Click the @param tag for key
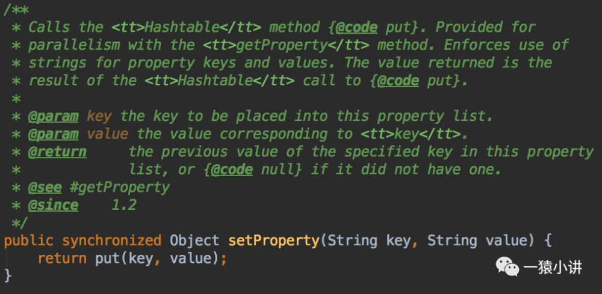Screen dimensions: 602x294 pyautogui.click(x=53, y=116)
